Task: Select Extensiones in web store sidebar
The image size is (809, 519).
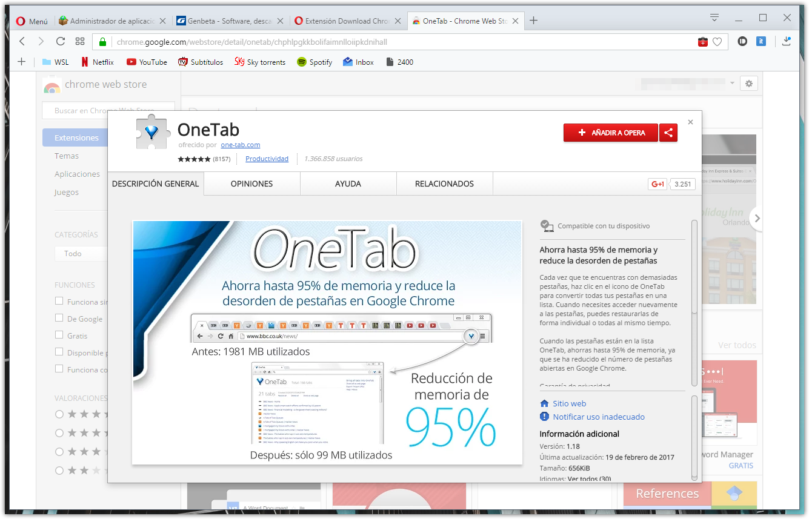Action: (x=75, y=137)
